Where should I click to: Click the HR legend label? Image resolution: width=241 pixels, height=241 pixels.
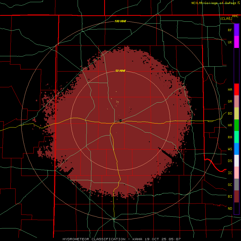pyautogui.click(x=230, y=125)
